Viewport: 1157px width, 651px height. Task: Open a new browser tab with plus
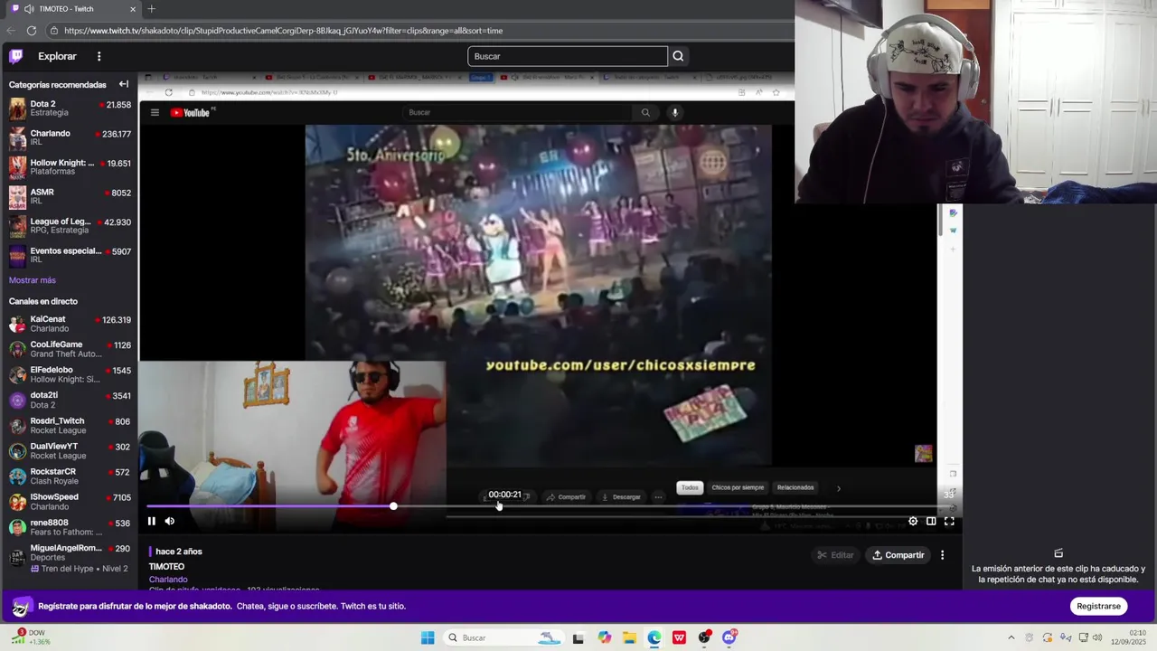tap(151, 9)
